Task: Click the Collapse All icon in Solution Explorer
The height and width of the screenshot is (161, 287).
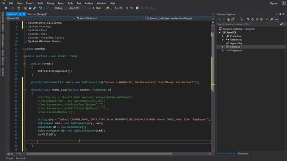Action: 257,19
